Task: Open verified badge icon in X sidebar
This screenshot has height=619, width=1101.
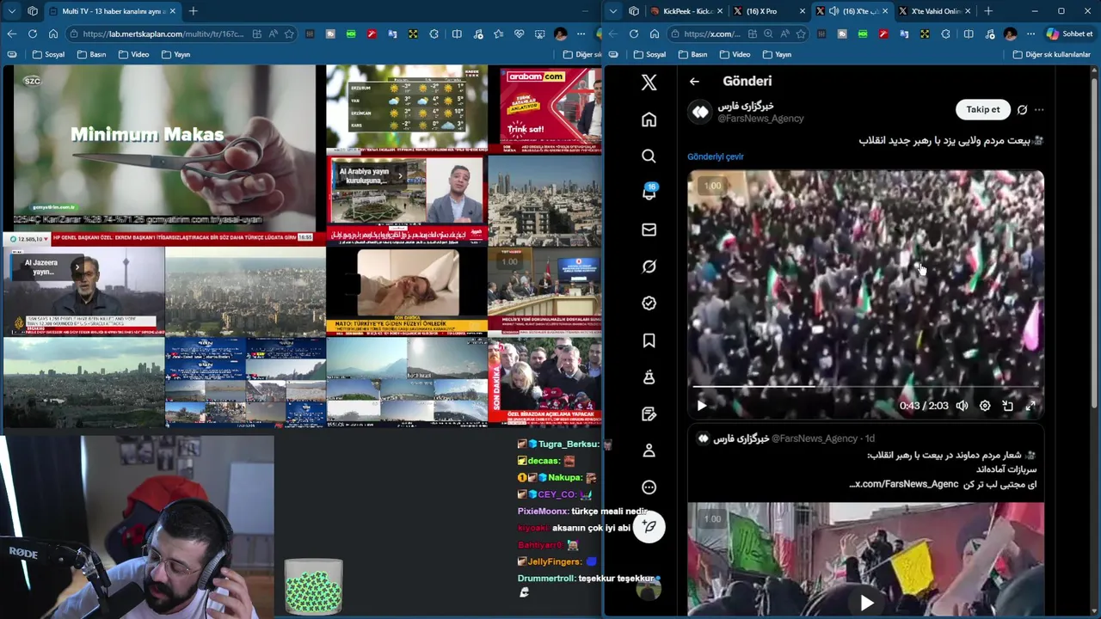Action: click(x=649, y=303)
